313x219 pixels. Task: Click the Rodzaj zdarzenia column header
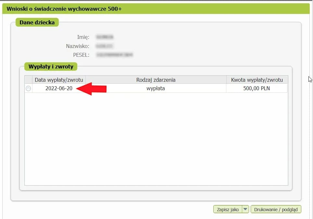point(156,80)
